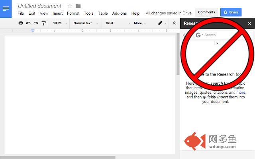Open the Edit menu
The height and width of the screenshot is (159, 255).
pos(32,13)
